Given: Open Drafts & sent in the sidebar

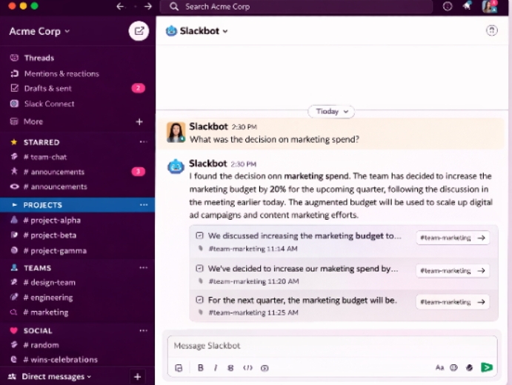Looking at the screenshot, I should [47, 88].
